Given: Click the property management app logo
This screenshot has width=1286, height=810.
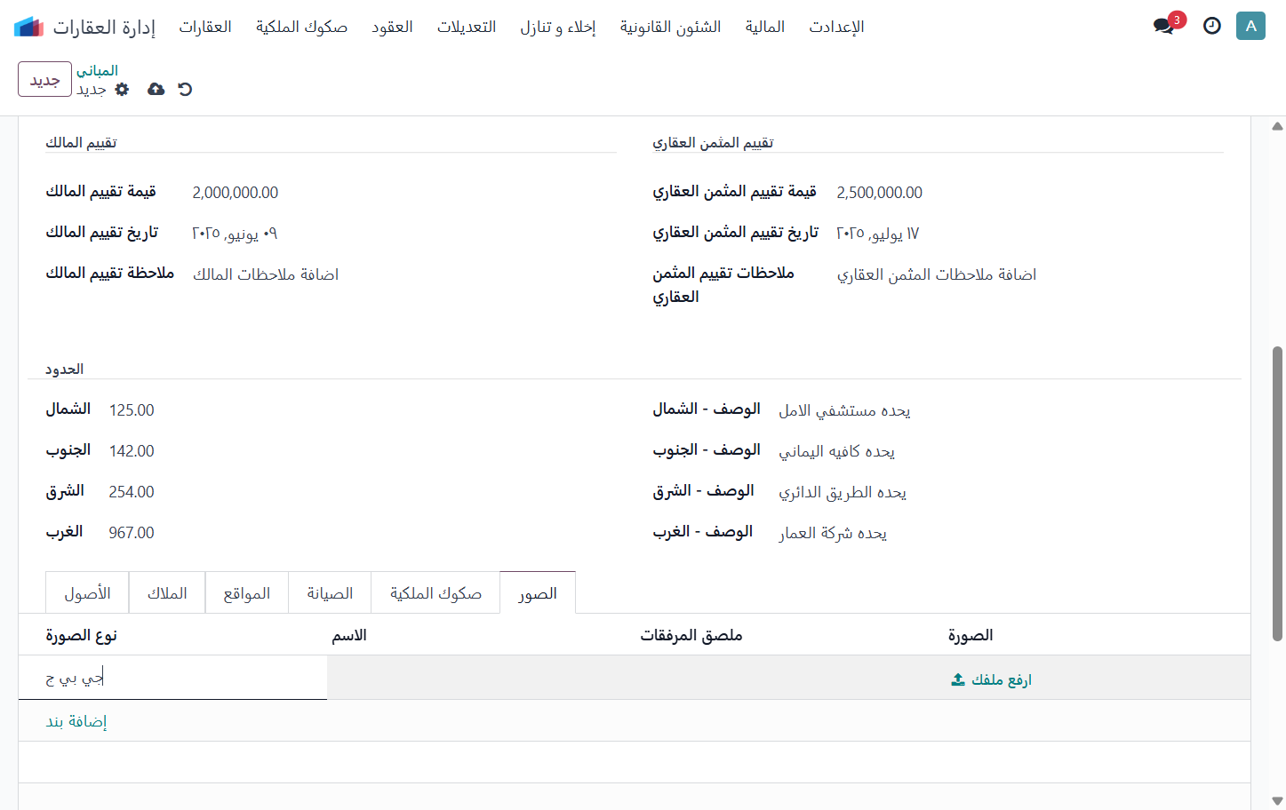Looking at the screenshot, I should click(28, 27).
